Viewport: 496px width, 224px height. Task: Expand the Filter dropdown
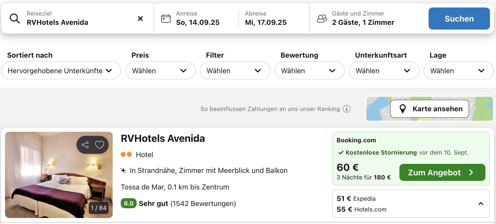pos(235,71)
